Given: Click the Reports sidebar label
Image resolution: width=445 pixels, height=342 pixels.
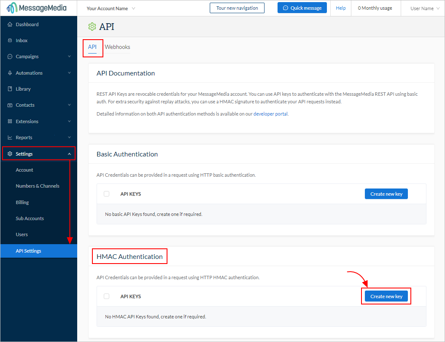Looking at the screenshot, I should (24, 137).
